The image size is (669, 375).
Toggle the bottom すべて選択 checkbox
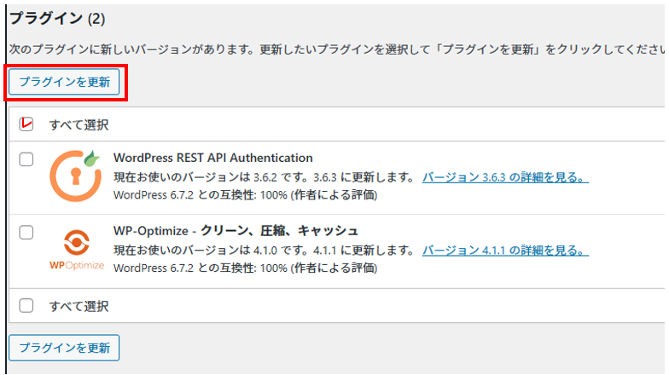[x=26, y=305]
